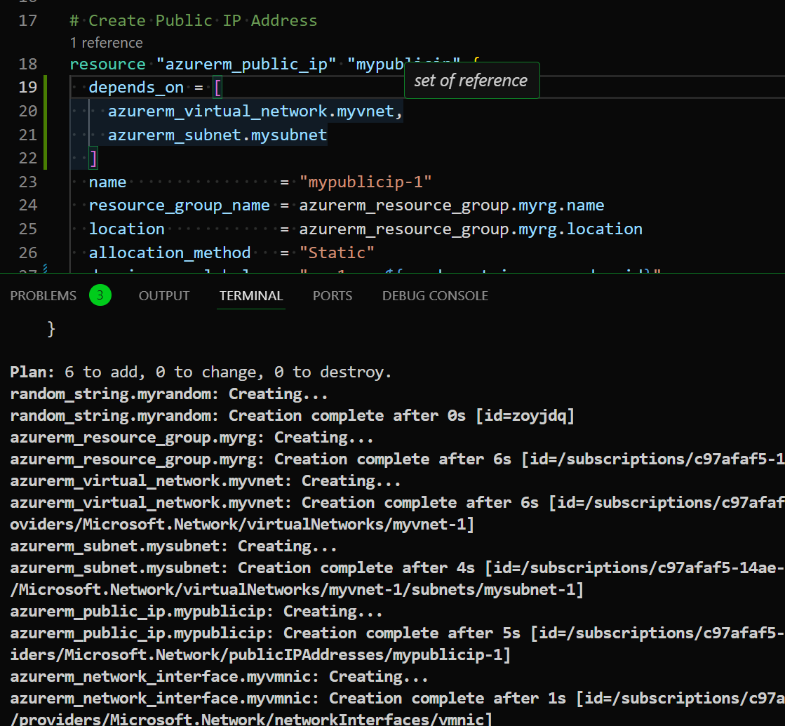
Task: Click 'virtualNetworks/myvnet-1]' terminal text
Action: (x=361, y=524)
